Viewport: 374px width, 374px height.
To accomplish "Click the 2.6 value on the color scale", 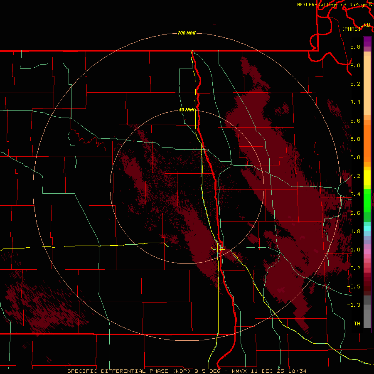I will (355, 213).
